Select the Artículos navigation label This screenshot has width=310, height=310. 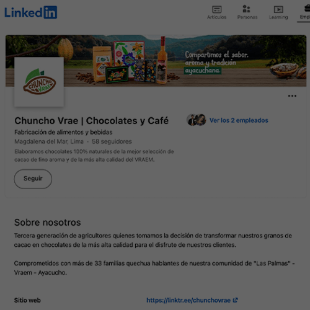pos(216,17)
